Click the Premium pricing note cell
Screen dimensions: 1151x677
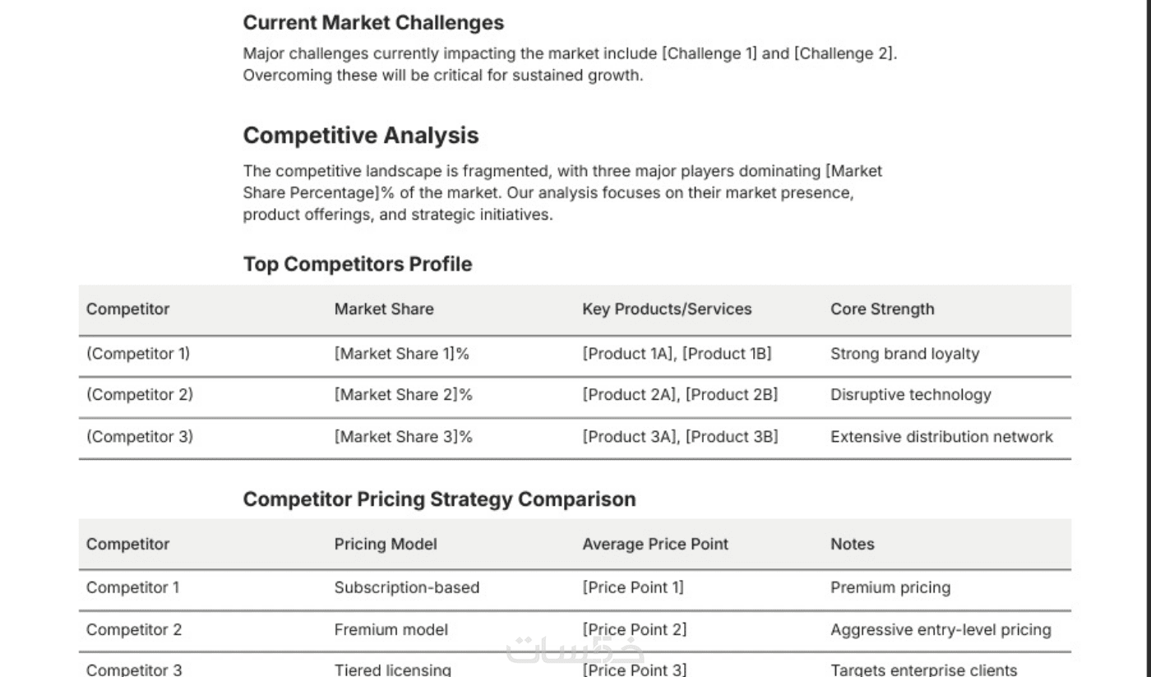click(x=890, y=587)
